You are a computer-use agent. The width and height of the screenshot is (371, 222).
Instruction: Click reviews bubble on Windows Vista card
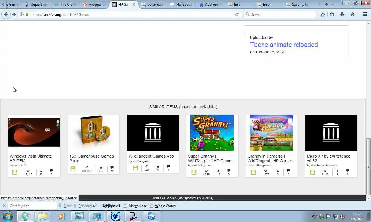(51, 171)
